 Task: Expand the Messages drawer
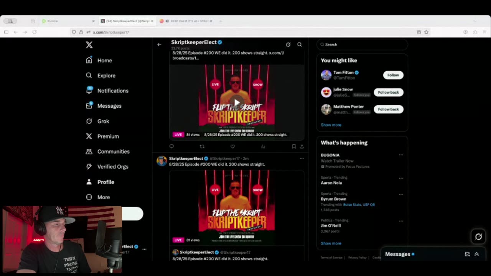pos(476,254)
